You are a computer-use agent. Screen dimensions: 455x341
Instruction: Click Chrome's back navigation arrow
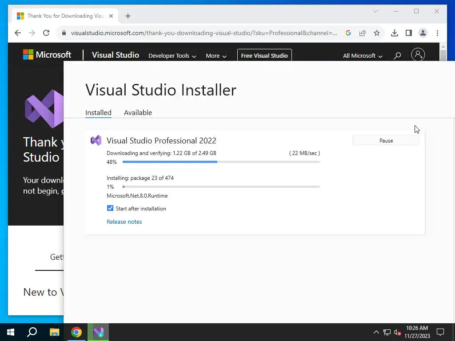(x=18, y=33)
